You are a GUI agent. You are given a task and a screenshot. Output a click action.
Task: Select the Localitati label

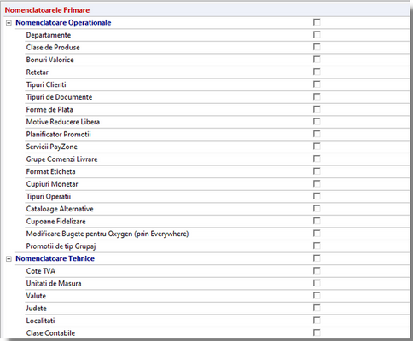click(40, 321)
